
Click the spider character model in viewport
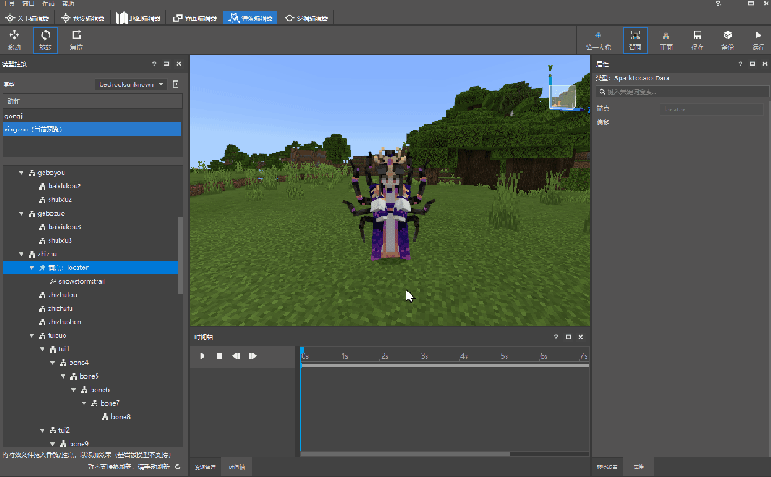tap(390, 204)
